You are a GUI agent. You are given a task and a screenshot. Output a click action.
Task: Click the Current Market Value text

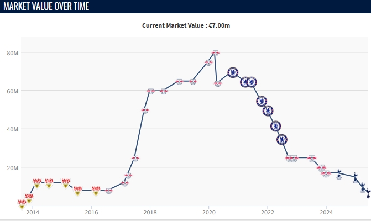tap(190, 25)
